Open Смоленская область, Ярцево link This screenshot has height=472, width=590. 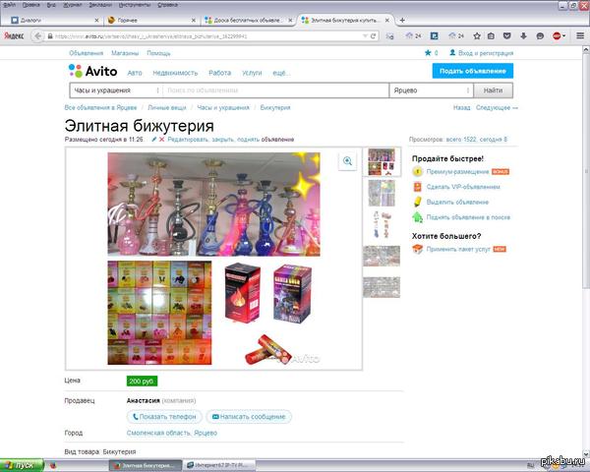(172, 433)
